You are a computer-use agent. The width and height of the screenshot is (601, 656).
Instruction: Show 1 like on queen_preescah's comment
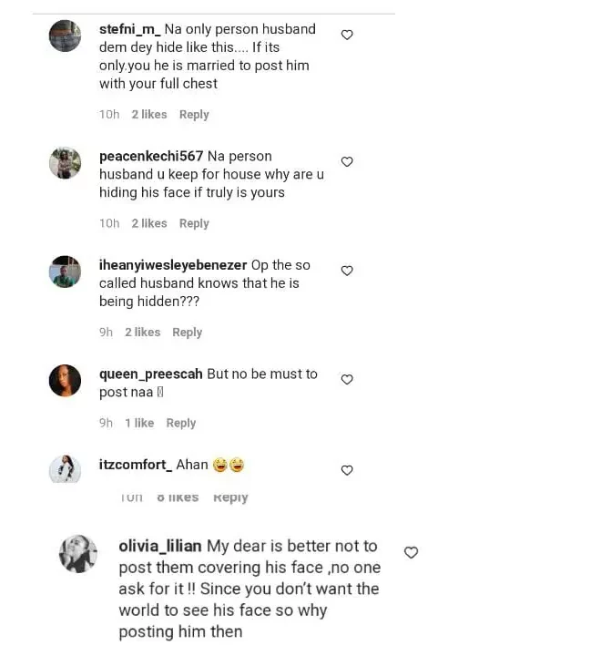pos(139,423)
